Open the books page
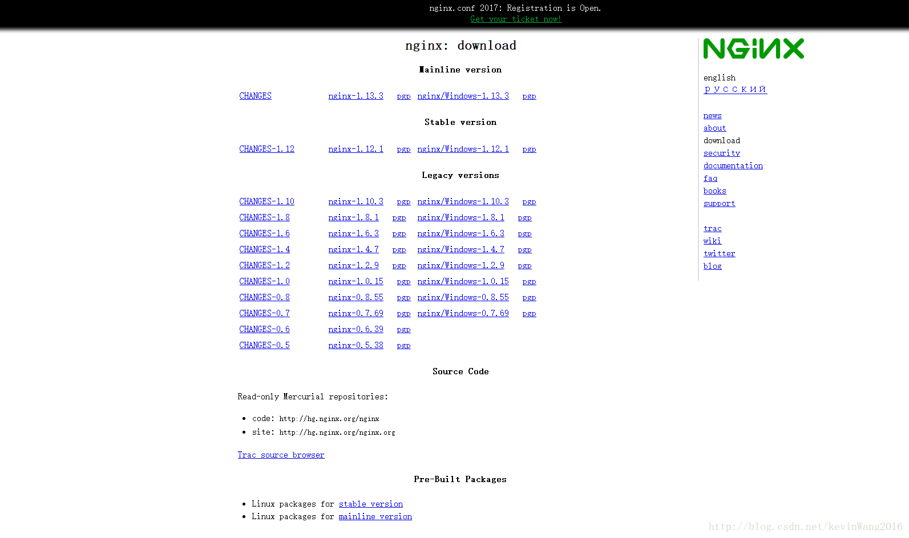The height and width of the screenshot is (538, 909). click(714, 191)
